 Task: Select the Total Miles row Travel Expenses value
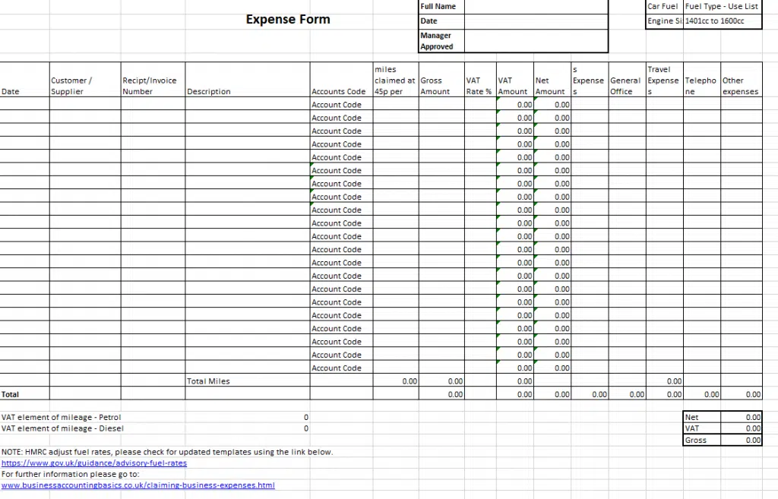coord(664,381)
